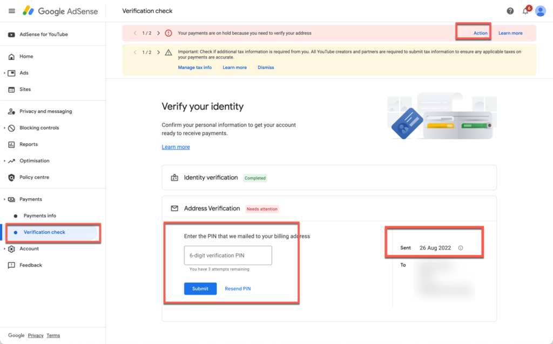
Task: Click the Verification check page title
Action: [147, 11]
